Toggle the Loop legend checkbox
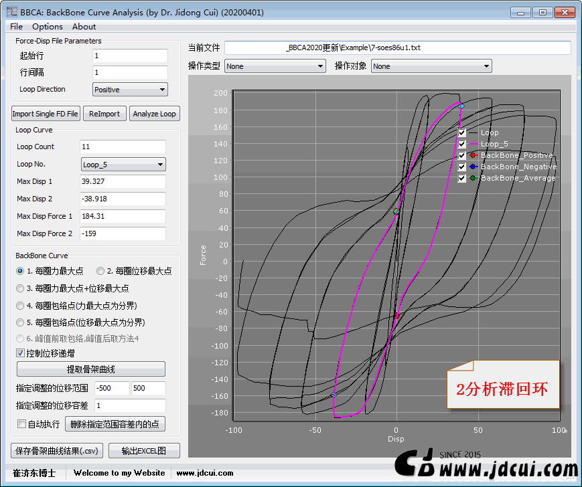Screen dimensions: 582x487 click(x=461, y=132)
